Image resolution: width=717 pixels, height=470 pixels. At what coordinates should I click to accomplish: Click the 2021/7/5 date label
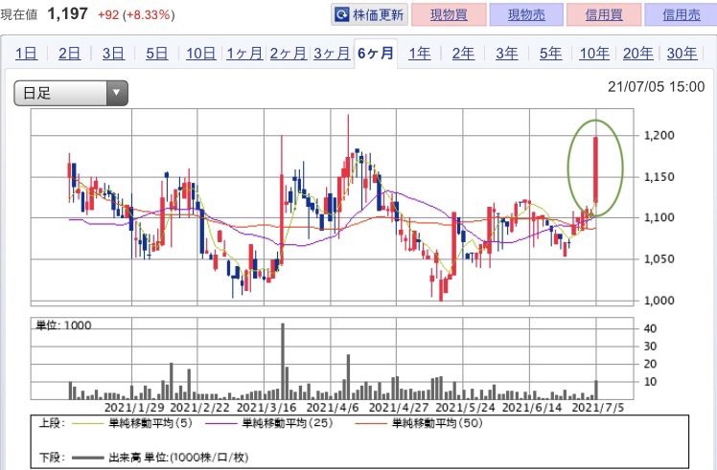coord(598,408)
